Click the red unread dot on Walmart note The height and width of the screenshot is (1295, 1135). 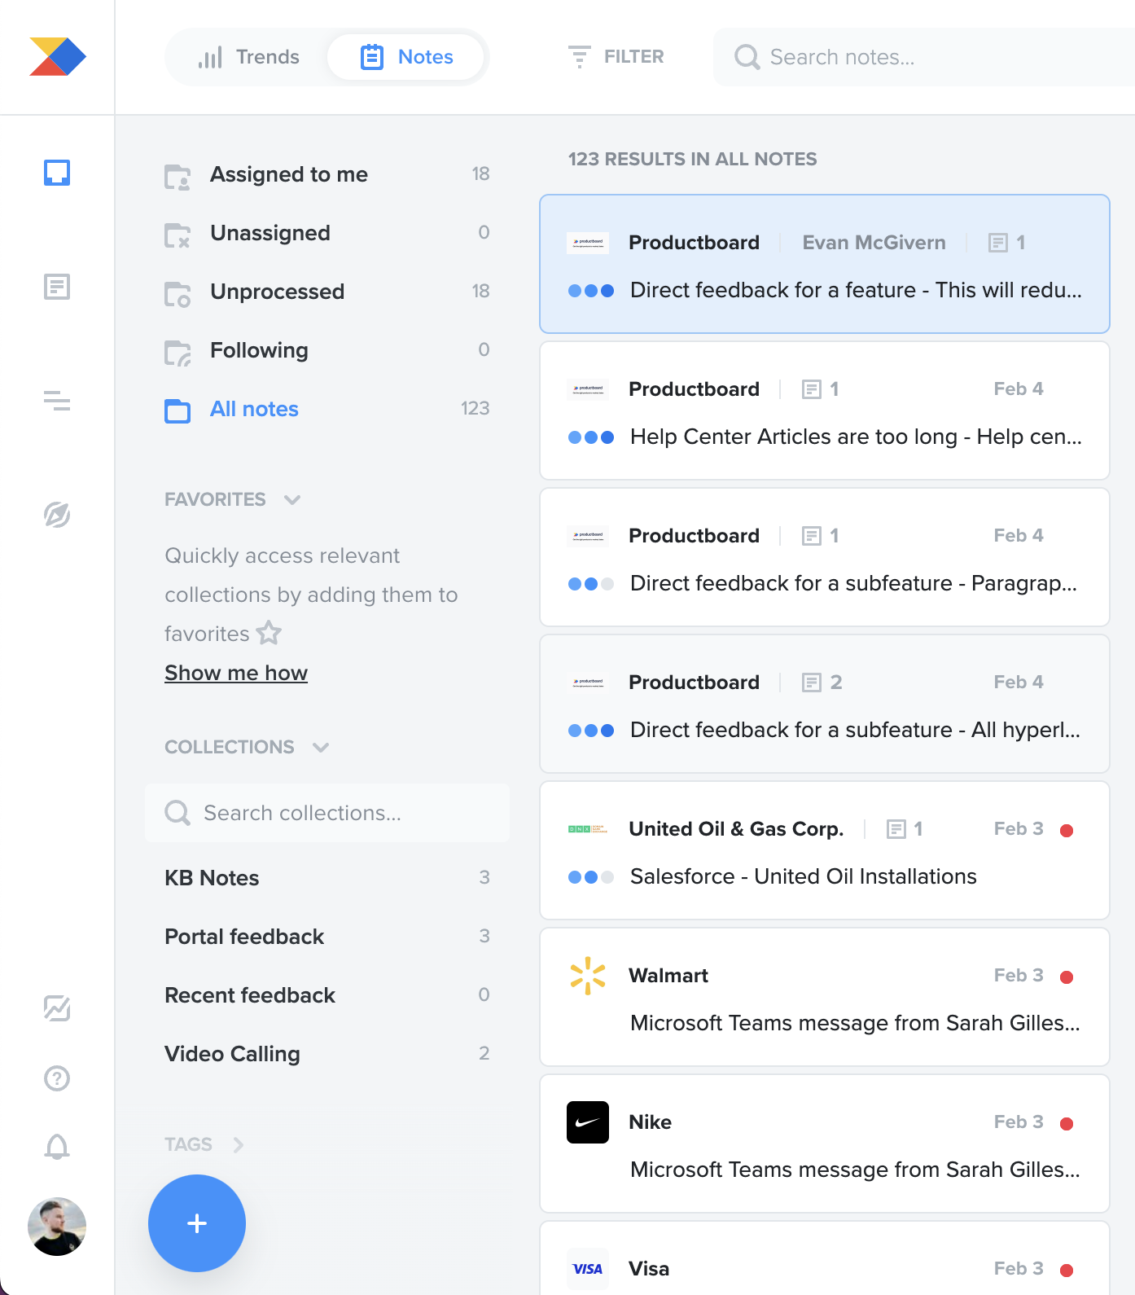click(x=1067, y=977)
